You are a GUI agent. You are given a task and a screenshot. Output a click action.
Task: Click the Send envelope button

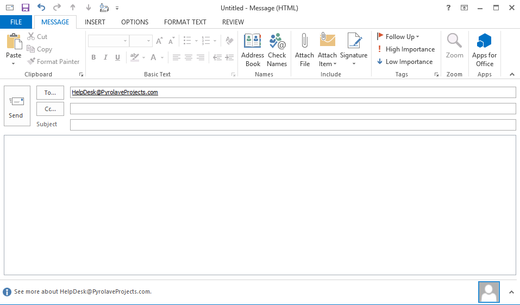(16, 106)
